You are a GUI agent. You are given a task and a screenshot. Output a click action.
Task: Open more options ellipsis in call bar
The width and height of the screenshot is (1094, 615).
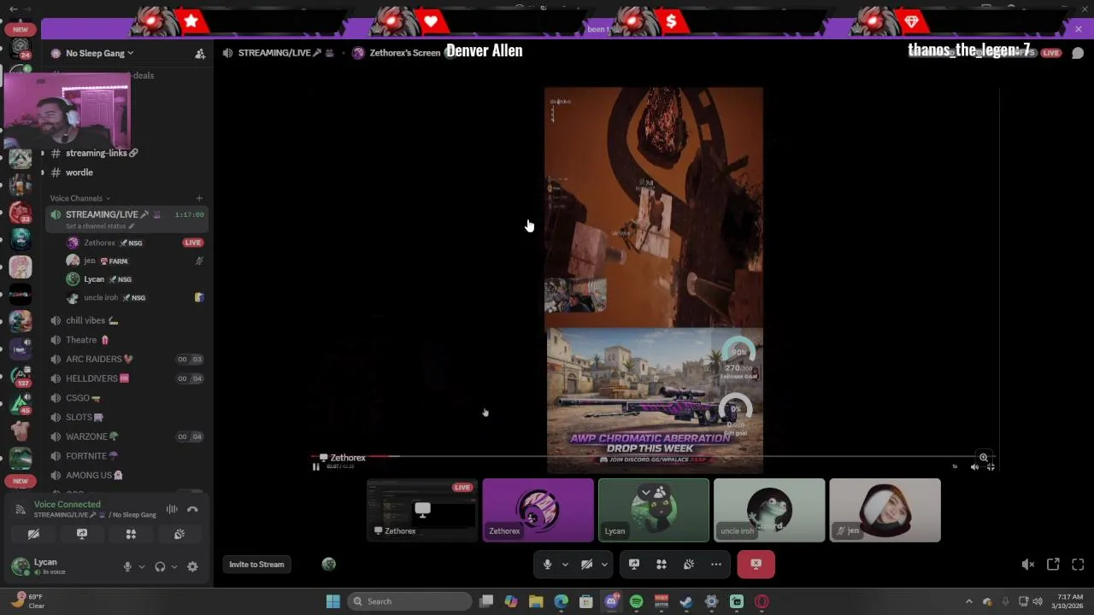716,565
